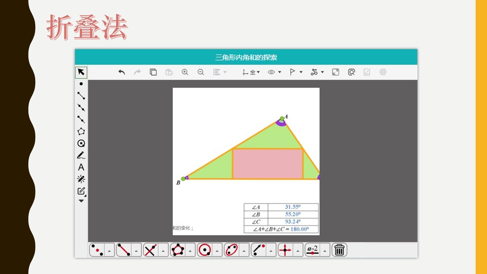The image size is (487, 274).
Task: Select the arrow selection tool
Action: point(81,72)
